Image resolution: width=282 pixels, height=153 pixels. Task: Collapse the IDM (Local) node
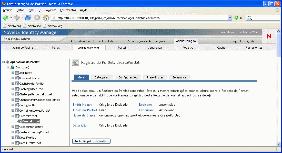coord(8,67)
